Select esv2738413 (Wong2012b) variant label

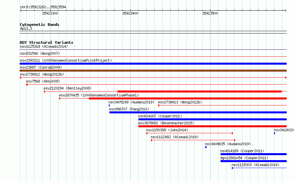(x=180, y=102)
